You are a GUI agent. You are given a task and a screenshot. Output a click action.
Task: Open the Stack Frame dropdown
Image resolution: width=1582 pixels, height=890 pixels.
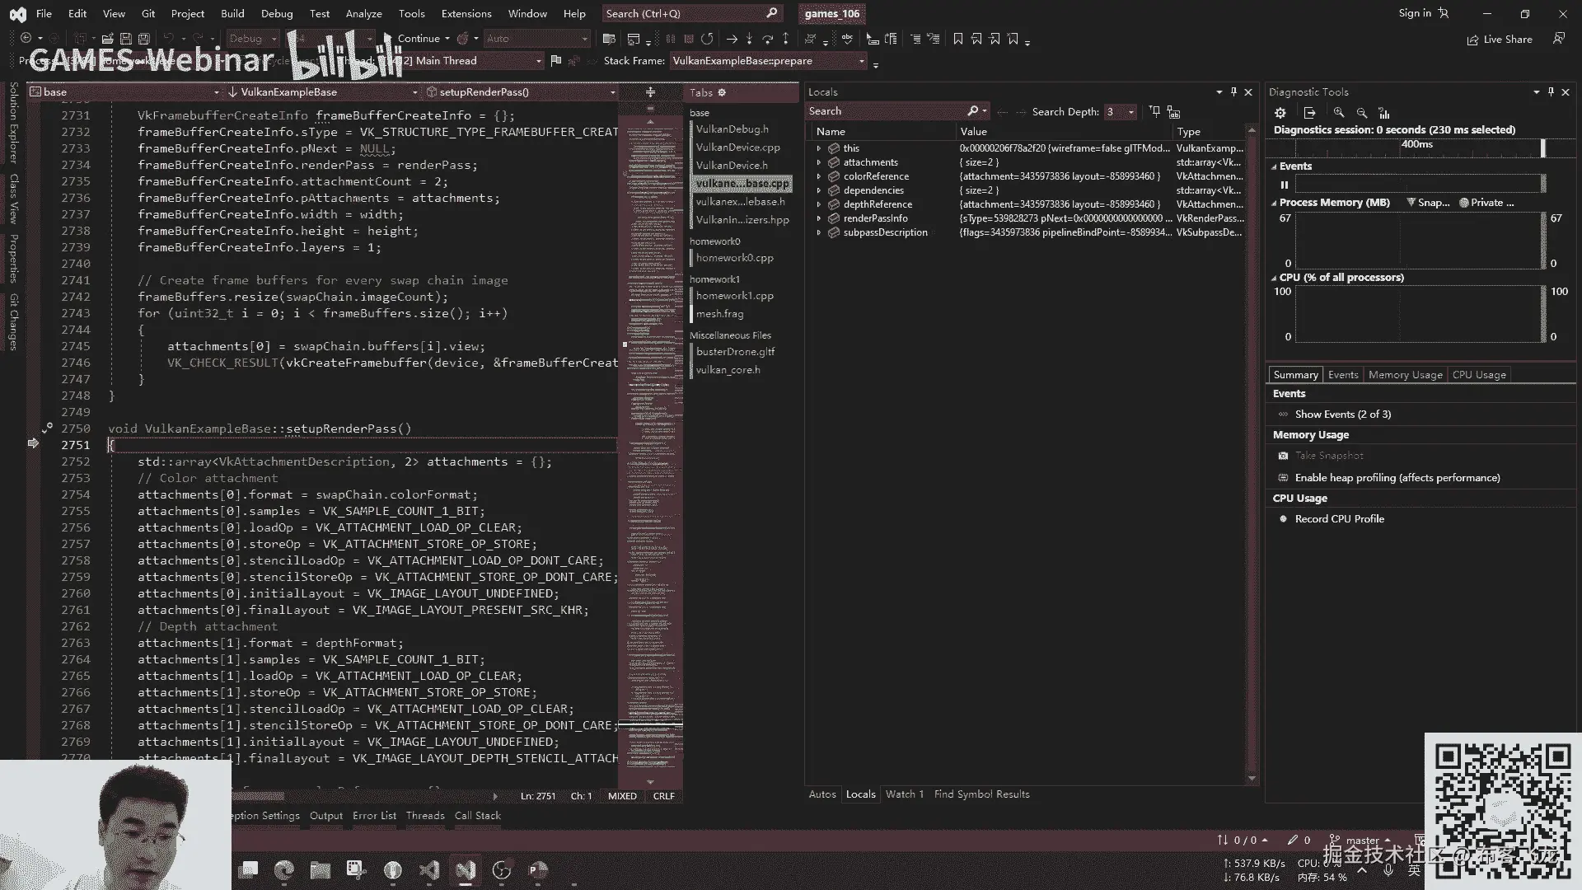click(x=862, y=61)
